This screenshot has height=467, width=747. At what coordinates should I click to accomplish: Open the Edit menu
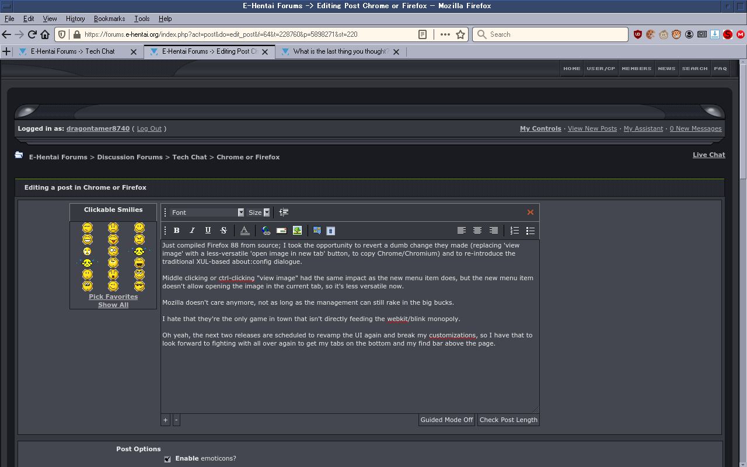click(29, 19)
